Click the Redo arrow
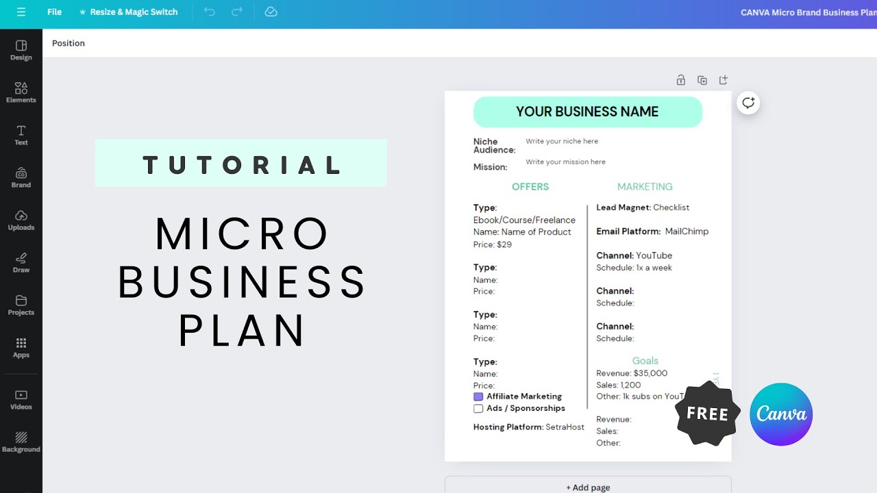This screenshot has width=877, height=493. [x=237, y=12]
